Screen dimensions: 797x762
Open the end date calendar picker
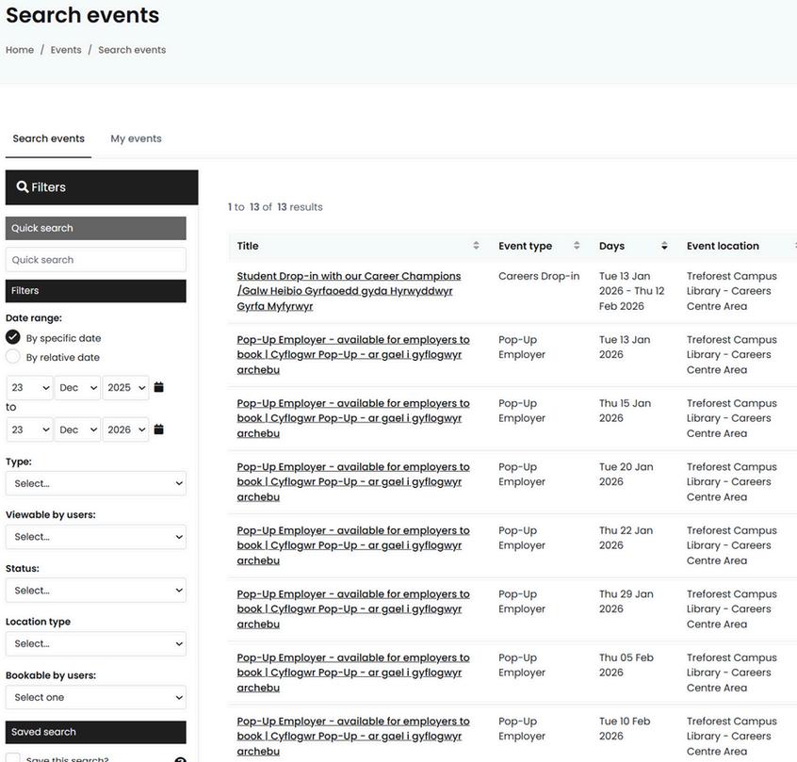coord(159,430)
